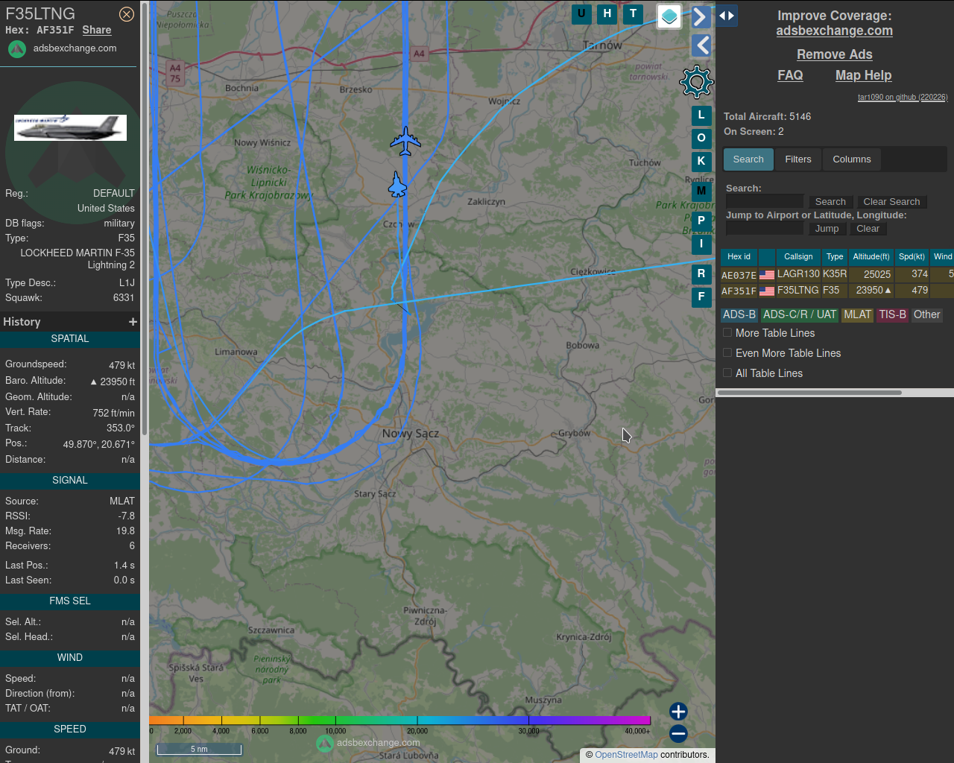Open the F-35 aircraft photo thumbnail
Image resolution: width=954 pixels, height=763 pixels.
click(70, 127)
